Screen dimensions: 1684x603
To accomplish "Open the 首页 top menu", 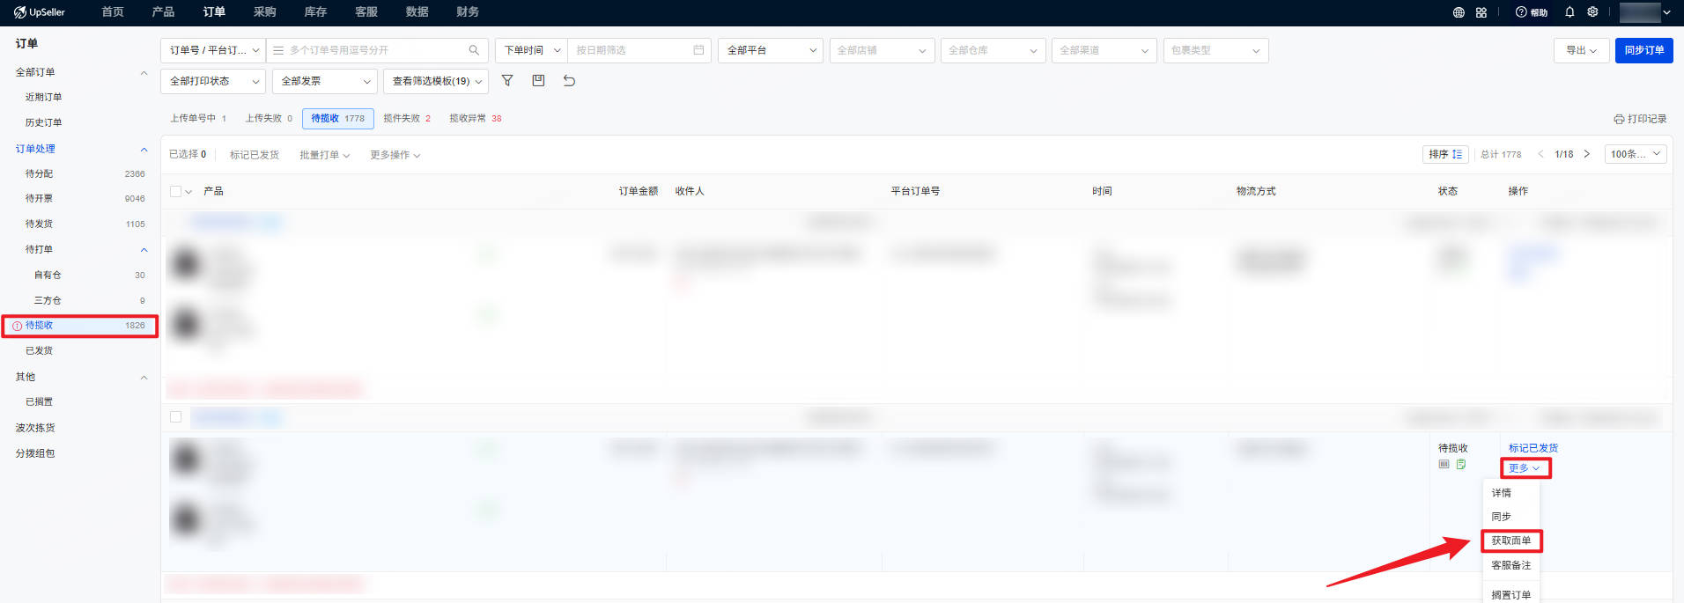I will [x=113, y=12].
